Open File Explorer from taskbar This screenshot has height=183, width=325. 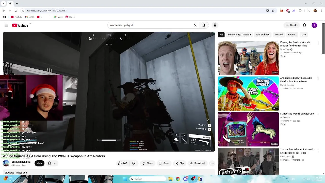pos(170,179)
